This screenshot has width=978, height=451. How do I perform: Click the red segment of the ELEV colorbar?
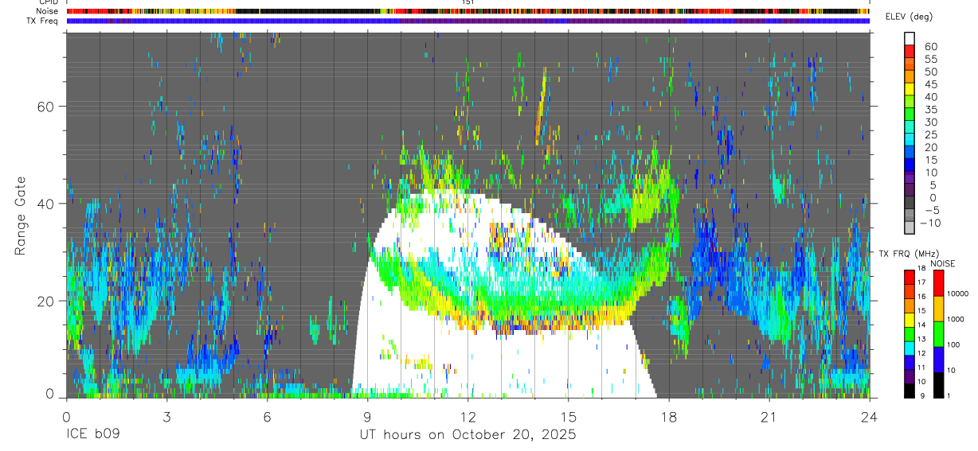point(910,52)
